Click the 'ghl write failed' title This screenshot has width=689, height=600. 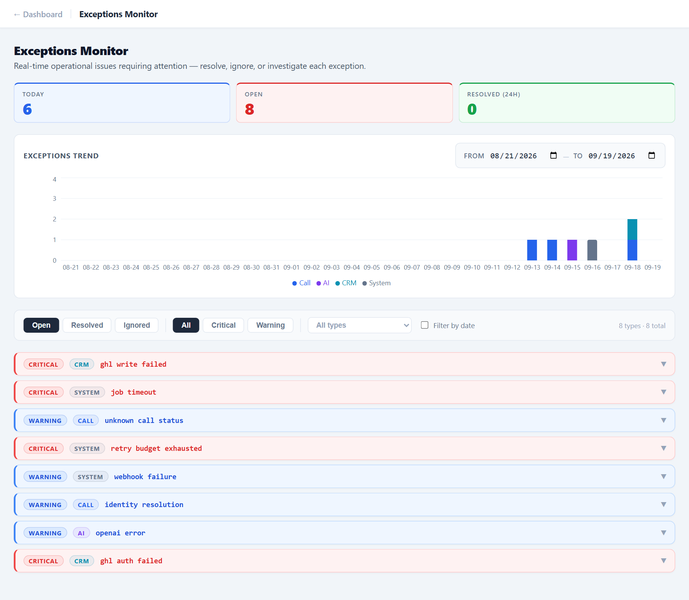tap(133, 364)
